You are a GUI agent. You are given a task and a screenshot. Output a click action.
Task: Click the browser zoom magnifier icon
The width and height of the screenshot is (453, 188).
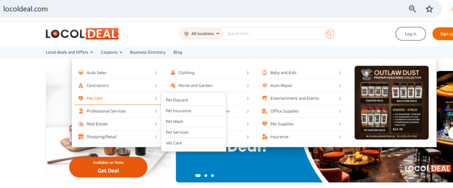pos(412,9)
